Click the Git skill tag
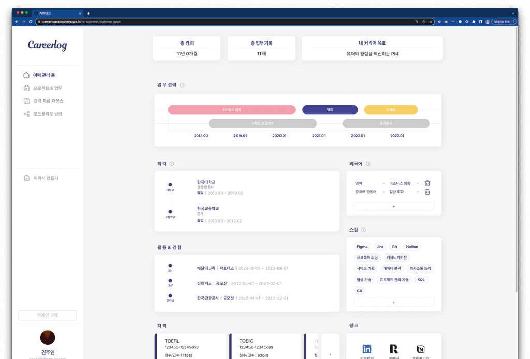This screenshot has width=530, height=359. (x=394, y=247)
